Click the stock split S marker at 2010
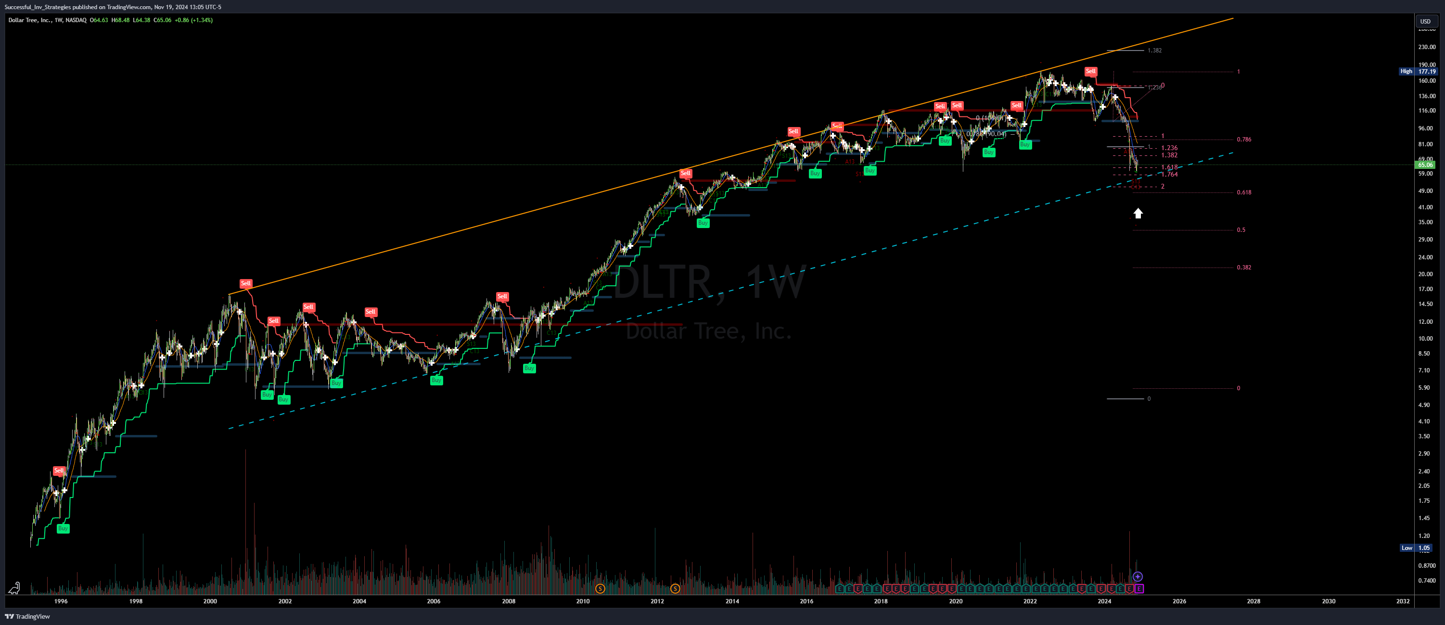The width and height of the screenshot is (1445, 625). (x=600, y=588)
